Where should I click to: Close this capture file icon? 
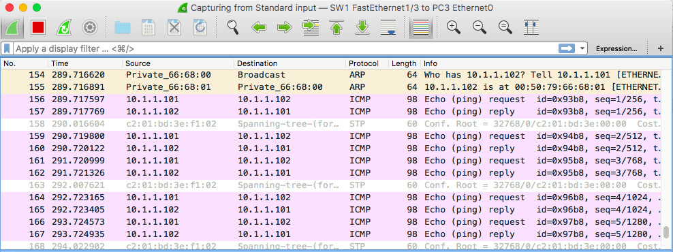(174, 27)
